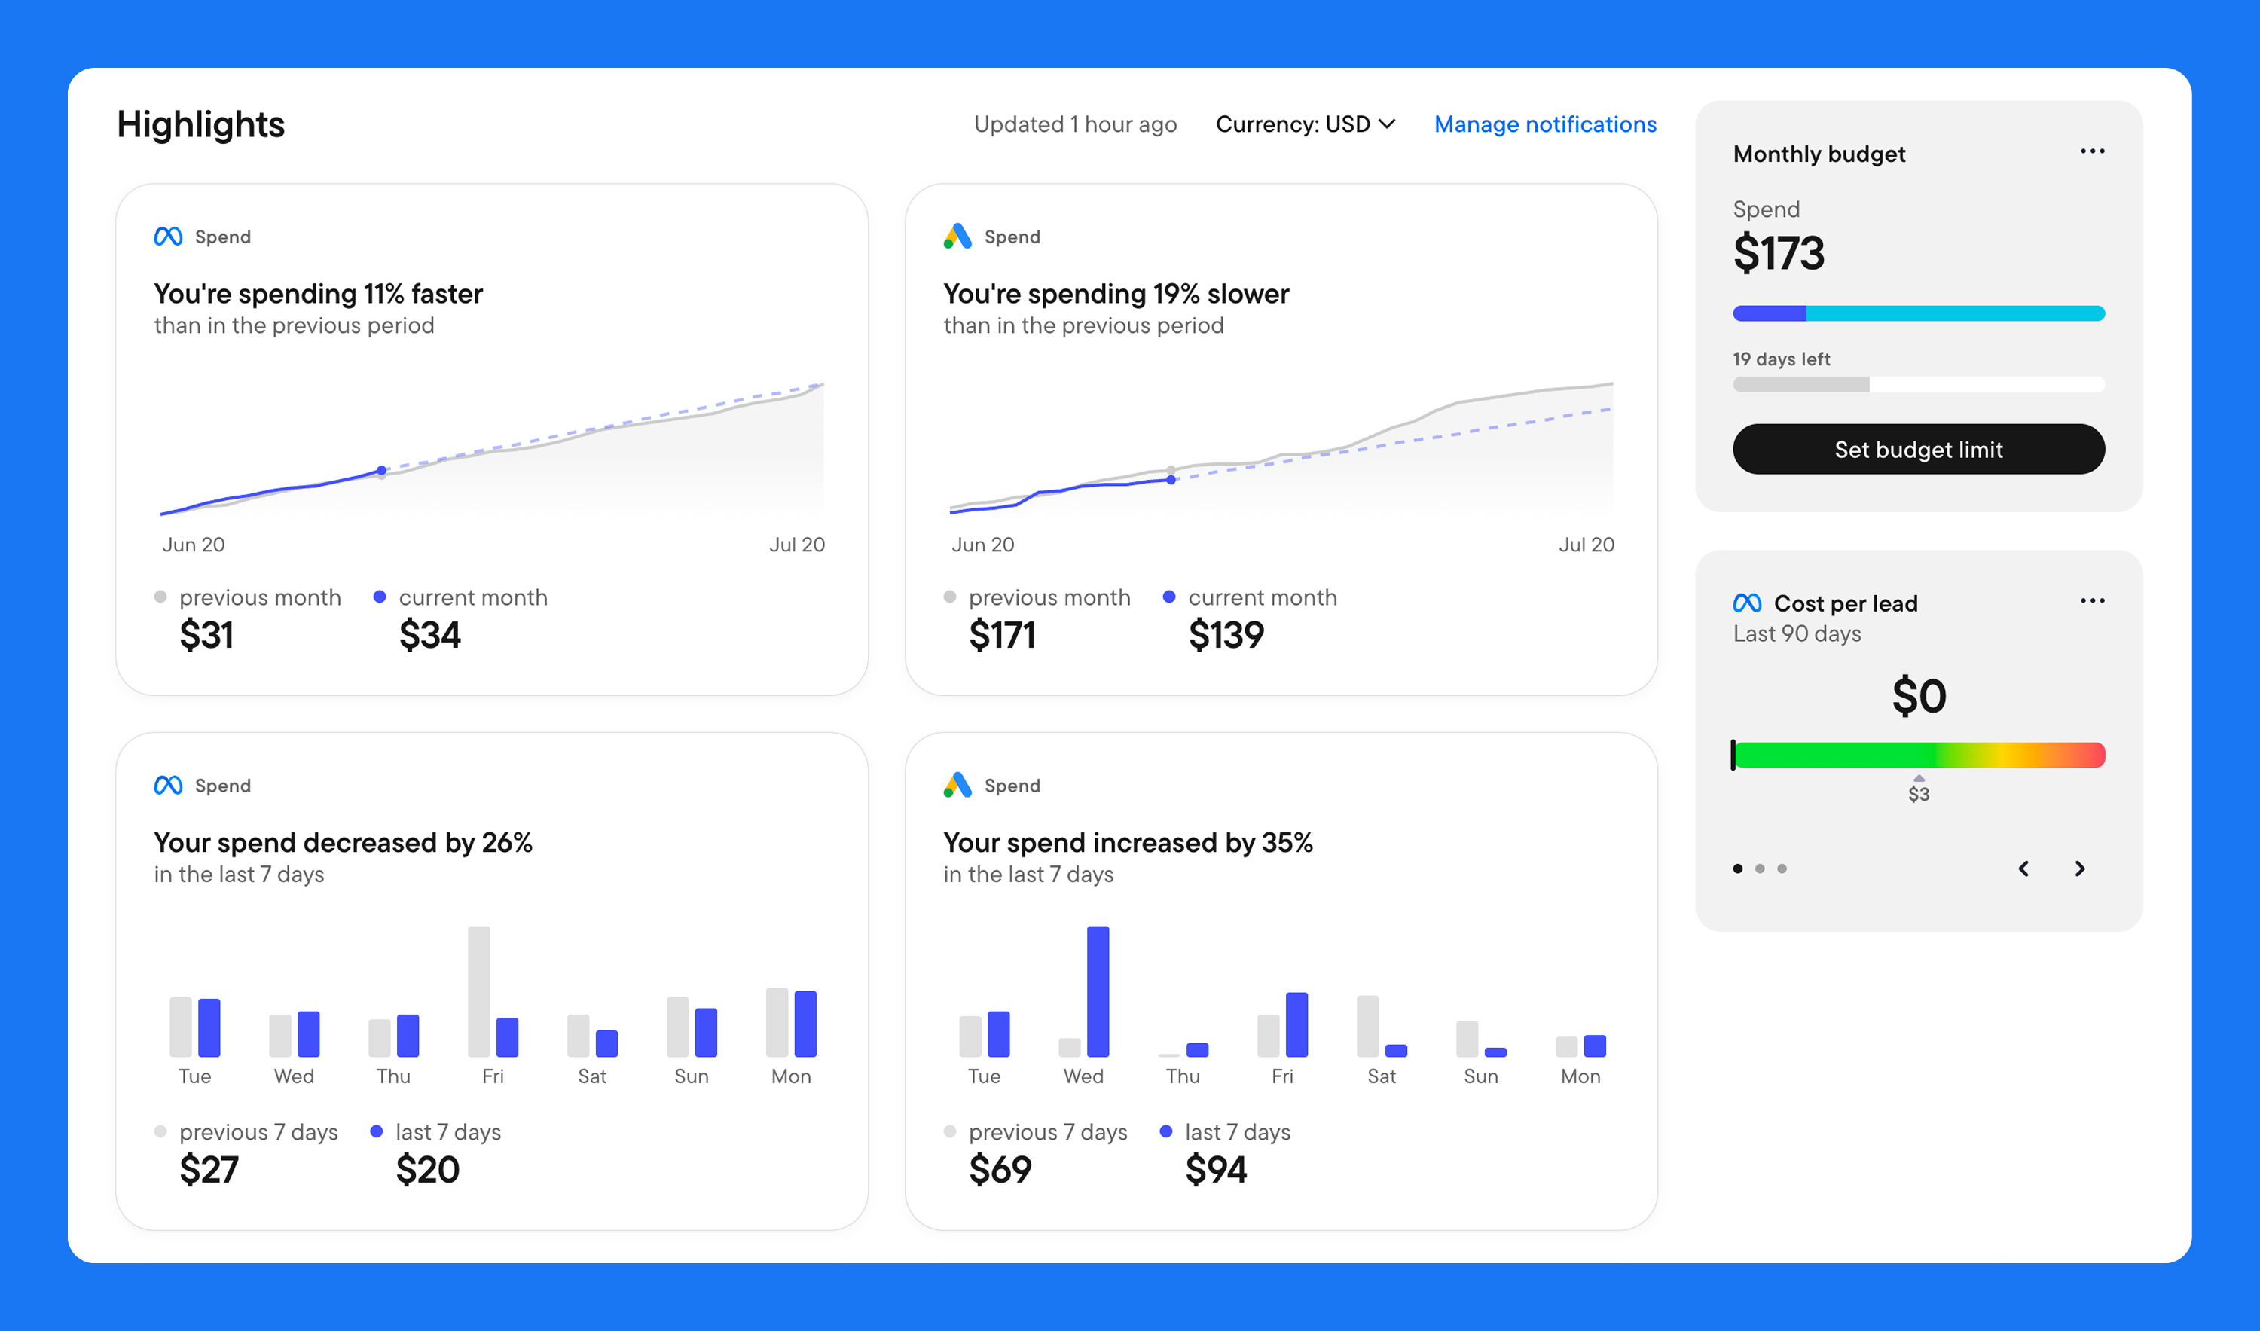The height and width of the screenshot is (1331, 2260).
Task: Open the Cost per lead more options menu
Action: 2092,601
